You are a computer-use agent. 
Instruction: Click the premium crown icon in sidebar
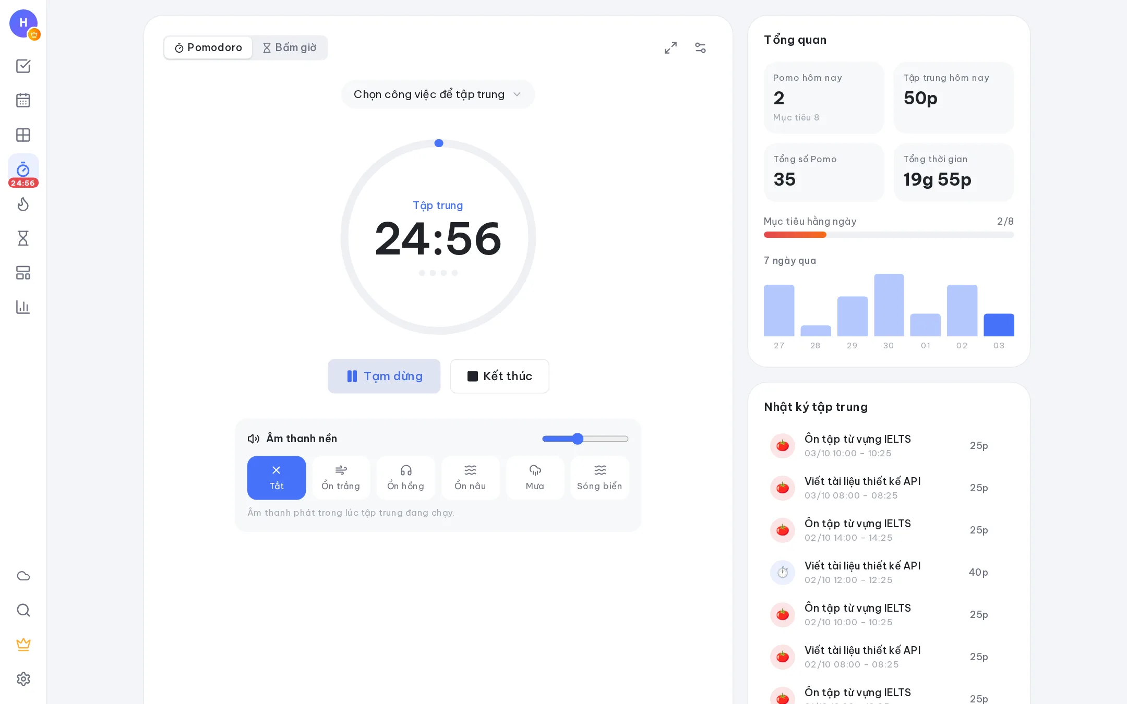click(23, 645)
